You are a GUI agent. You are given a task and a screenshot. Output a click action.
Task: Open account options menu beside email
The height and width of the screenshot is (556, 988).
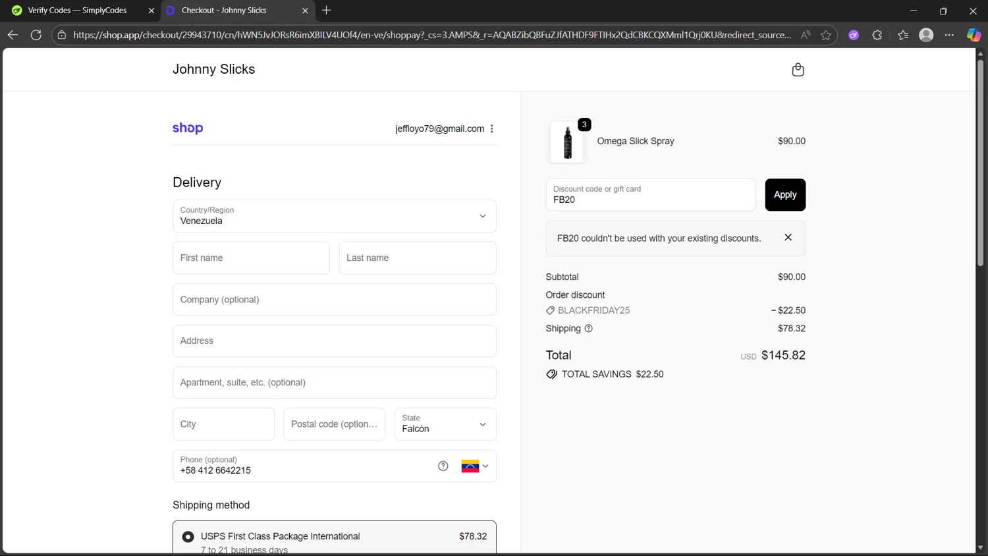coord(492,129)
